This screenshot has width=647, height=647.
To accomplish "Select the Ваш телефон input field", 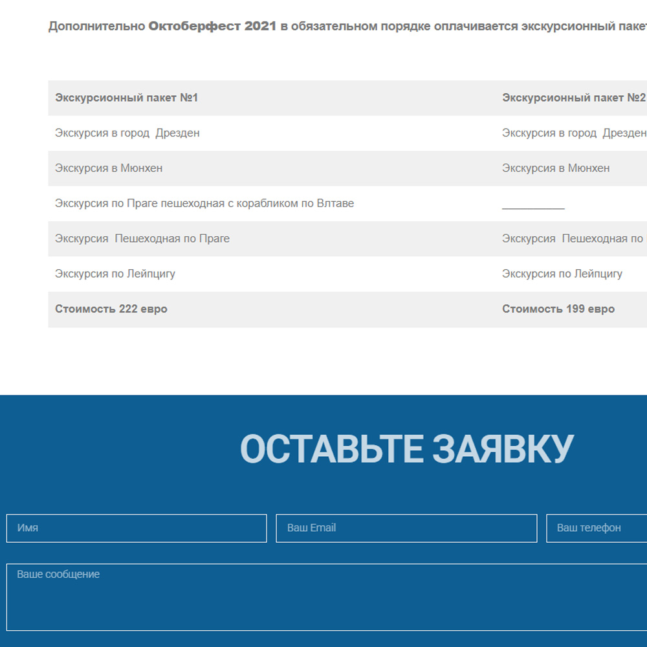I will pos(597,528).
